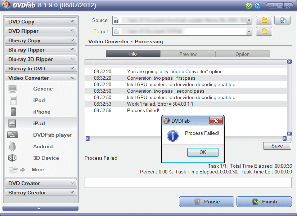Image resolution: width=297 pixels, height=216 pixels.
Task: Click the Source ISO image file icon
Action: click(x=282, y=21)
